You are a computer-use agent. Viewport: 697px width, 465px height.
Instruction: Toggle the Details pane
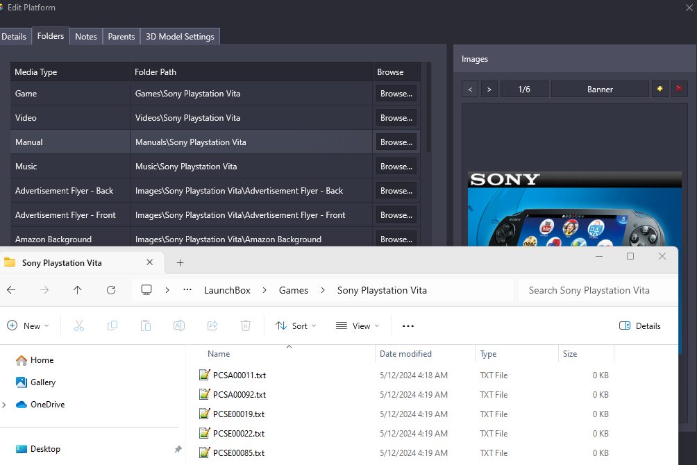tap(639, 326)
